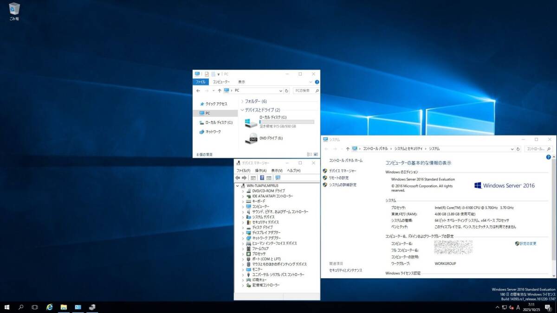Select the DVD drive (E:) icon

pyautogui.click(x=253, y=138)
